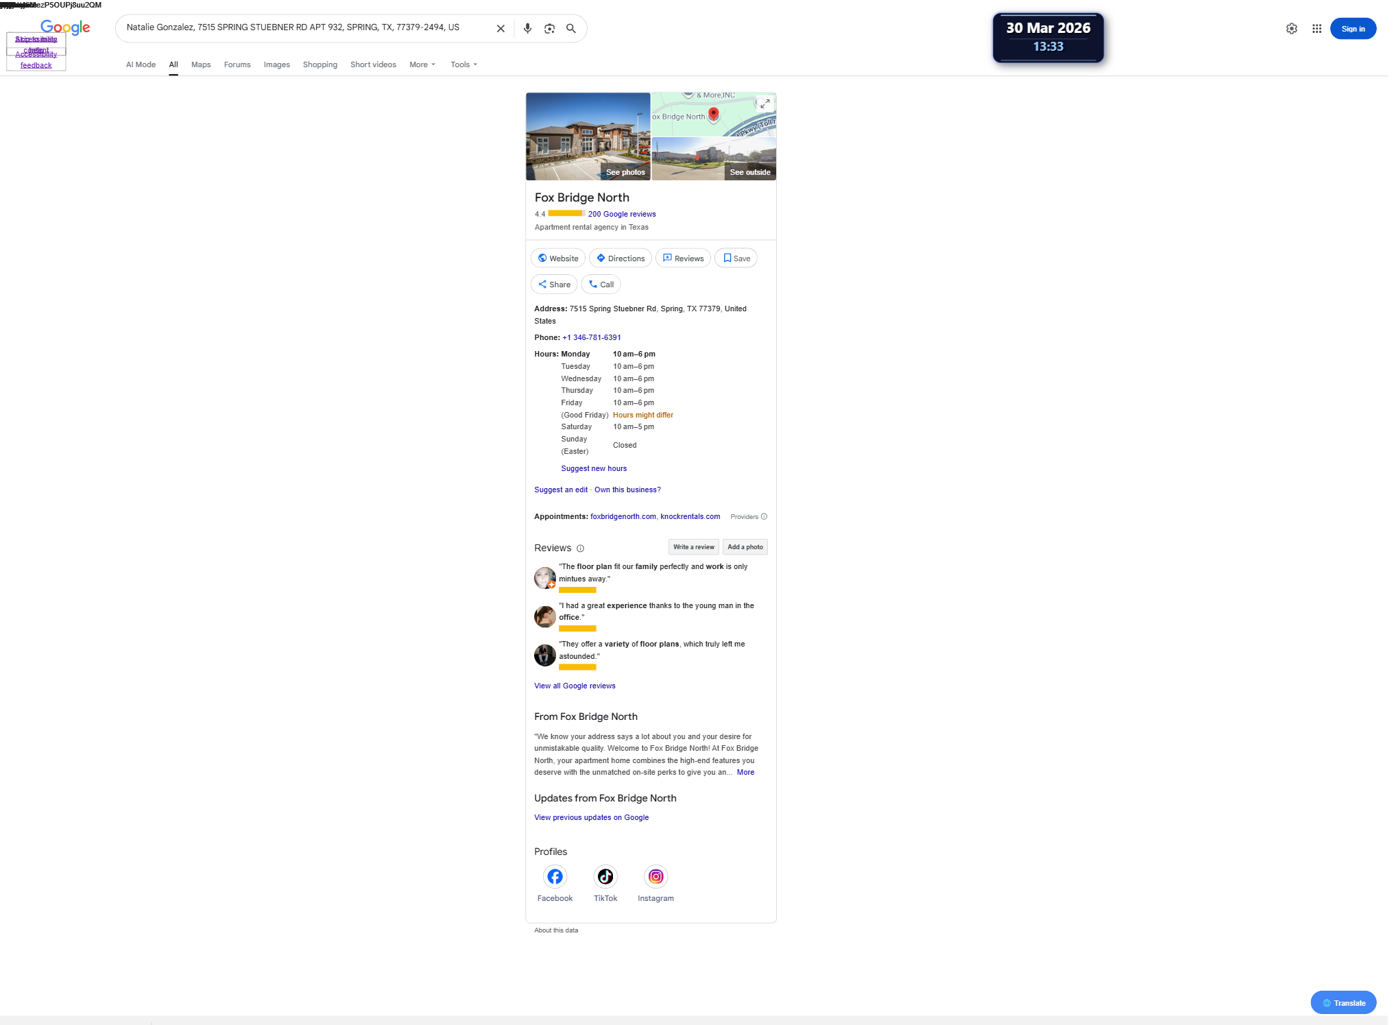Expand the map to full view
The width and height of the screenshot is (1396, 1025).
pos(765,104)
